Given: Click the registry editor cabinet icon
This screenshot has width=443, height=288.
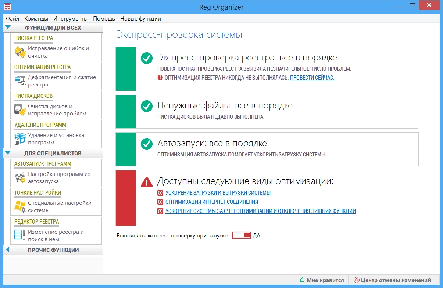Looking at the screenshot, I should click(20, 236).
